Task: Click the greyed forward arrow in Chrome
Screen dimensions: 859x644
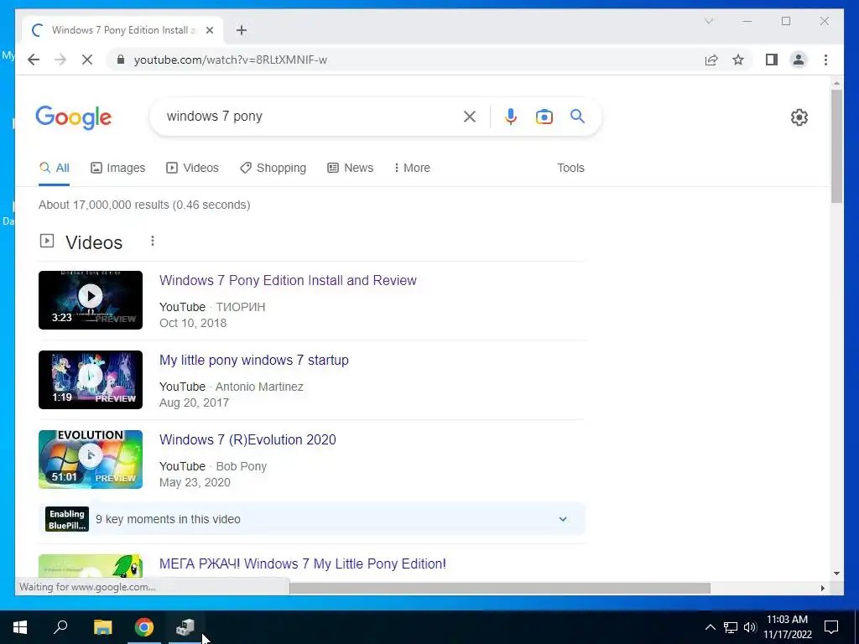Action: click(x=60, y=60)
